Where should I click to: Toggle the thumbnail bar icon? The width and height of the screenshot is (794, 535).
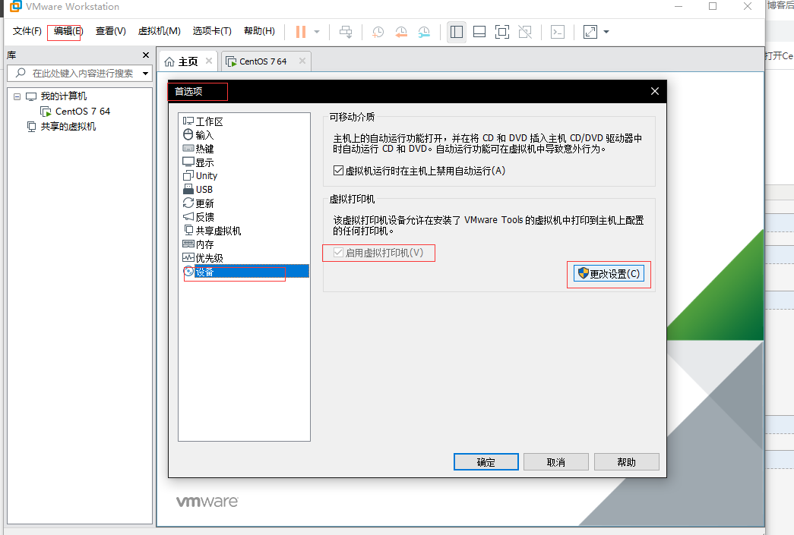479,32
